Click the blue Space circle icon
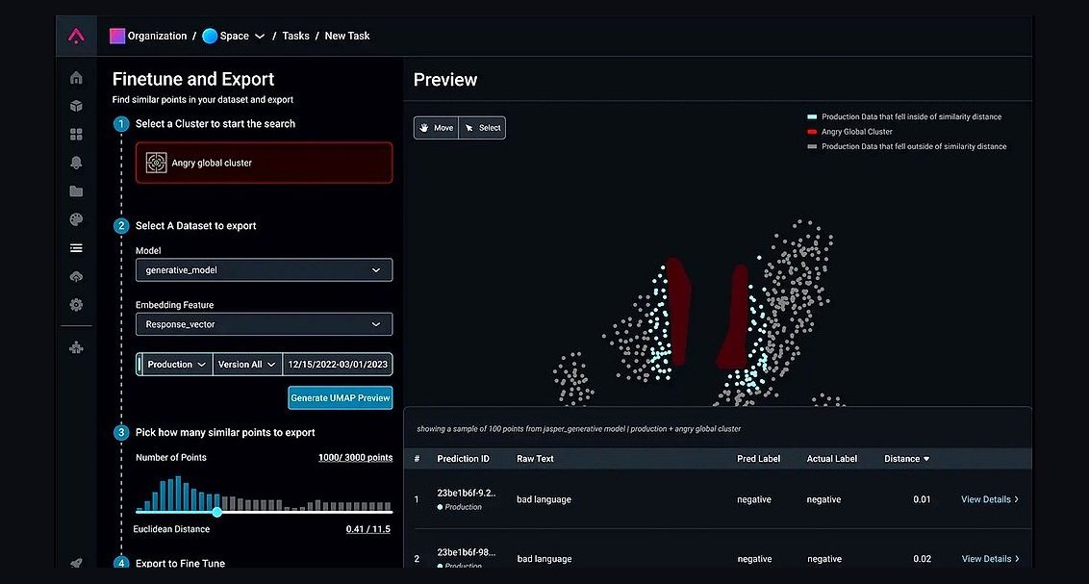This screenshot has height=584, width=1089. pos(210,36)
